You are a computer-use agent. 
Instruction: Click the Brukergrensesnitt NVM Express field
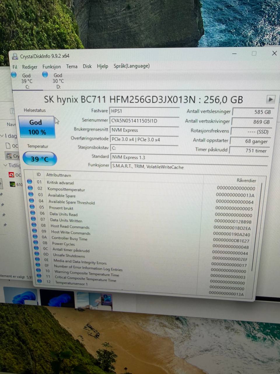(144, 130)
